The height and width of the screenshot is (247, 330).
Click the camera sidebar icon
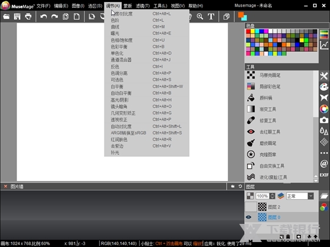(x=324, y=120)
